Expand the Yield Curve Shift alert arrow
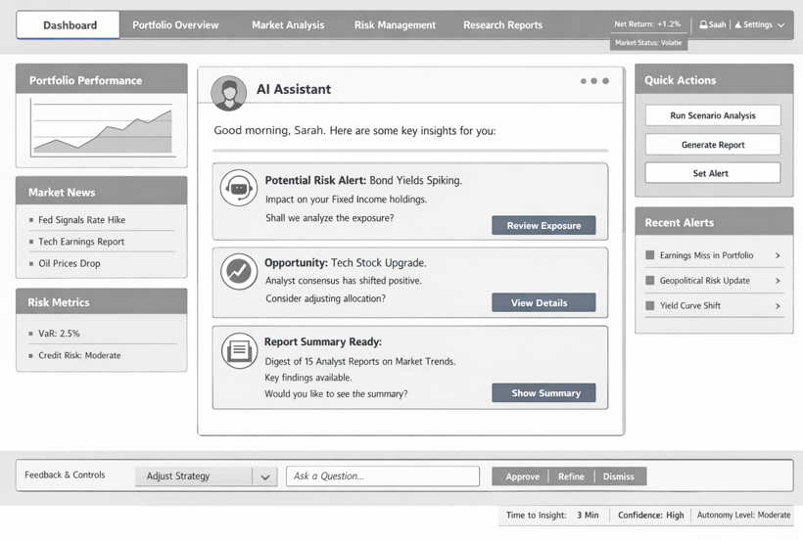 pos(778,305)
